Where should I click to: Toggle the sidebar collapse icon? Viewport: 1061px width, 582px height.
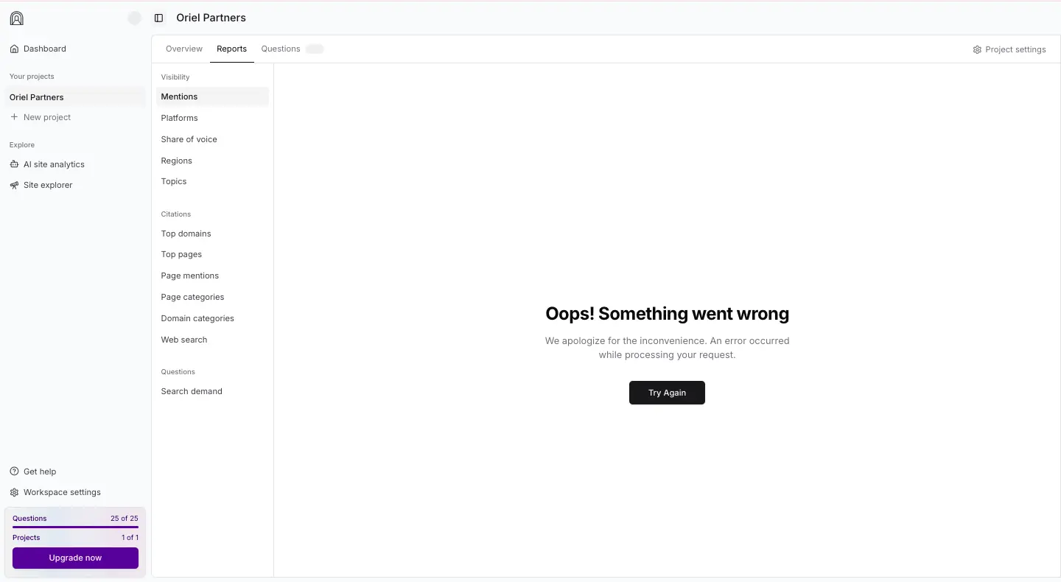158,18
